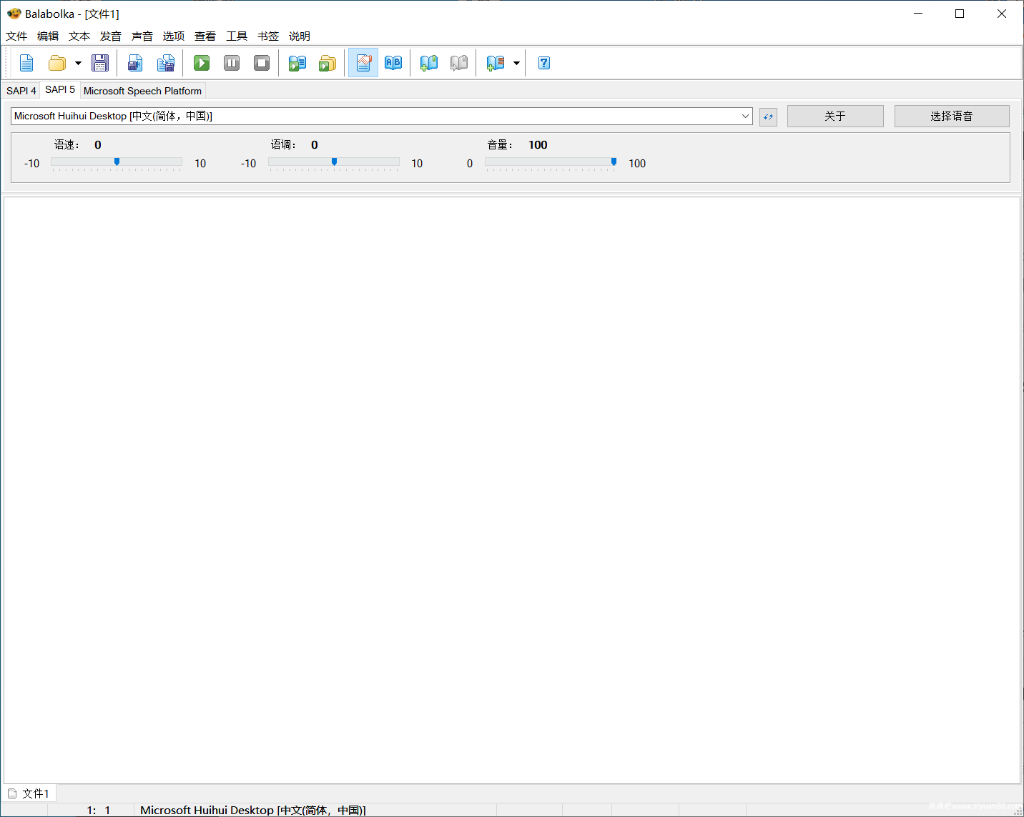Switch to the SAPI 4 tab
The height and width of the screenshot is (817, 1024).
click(21, 91)
